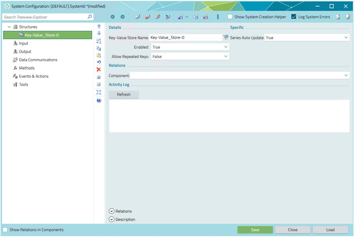Select Events & Actions in the tree

(x=34, y=76)
